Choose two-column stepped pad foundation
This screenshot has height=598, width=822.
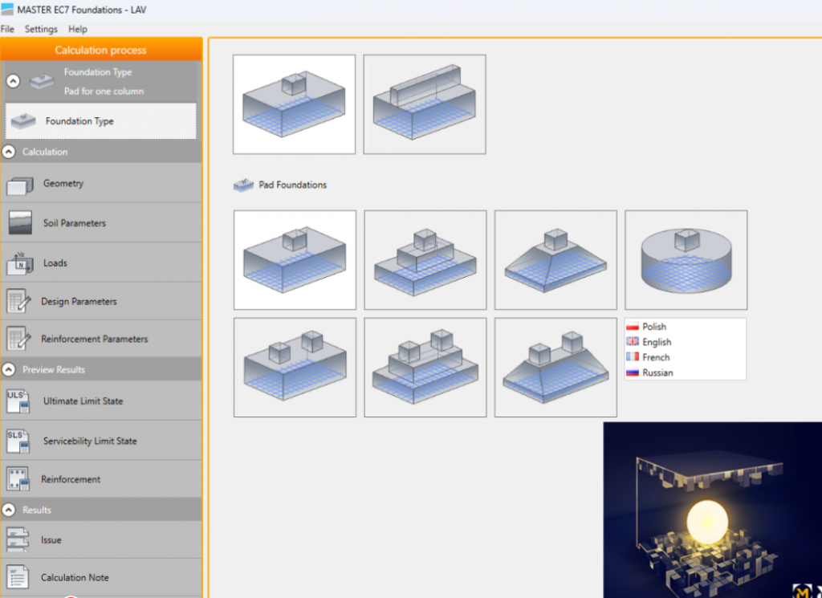pos(425,367)
